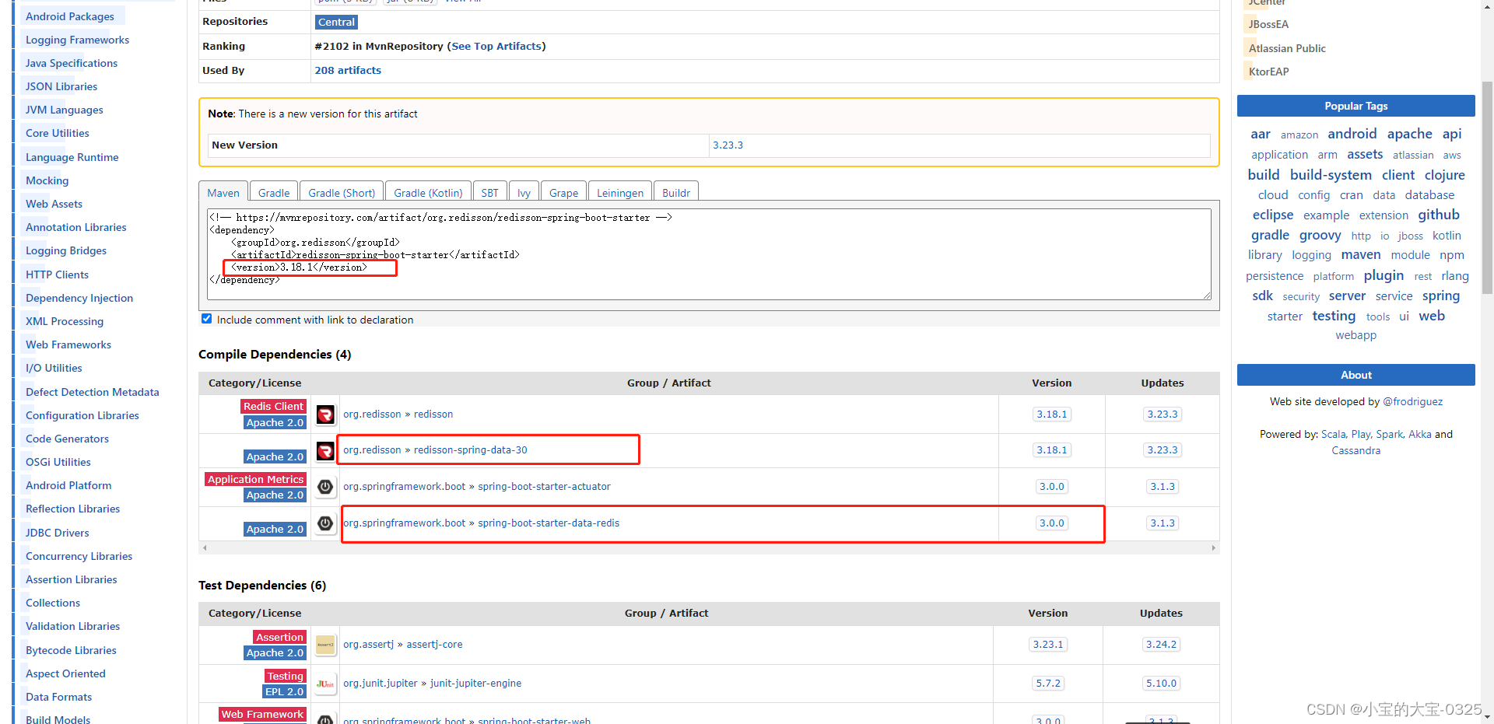Image resolution: width=1494 pixels, height=724 pixels.
Task: Open the Gradle (Short) tab
Action: coord(342,193)
